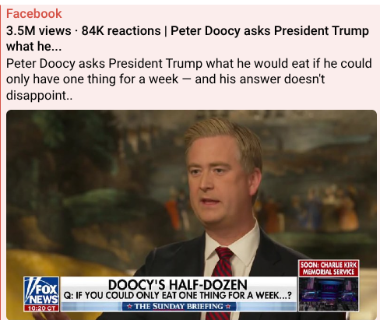This screenshot has width=380, height=320.
Task: Click 'If you could only eat one thing' question banner
Action: (178, 295)
